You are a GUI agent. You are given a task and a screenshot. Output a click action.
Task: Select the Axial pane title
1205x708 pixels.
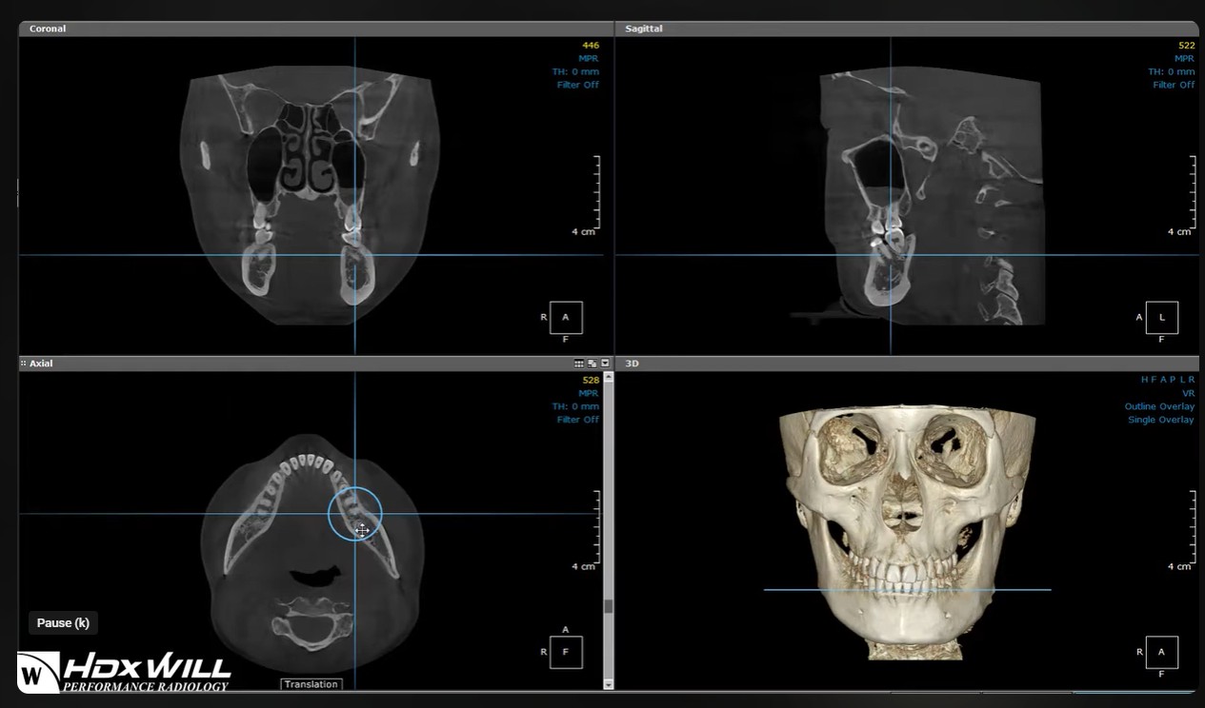pos(41,364)
